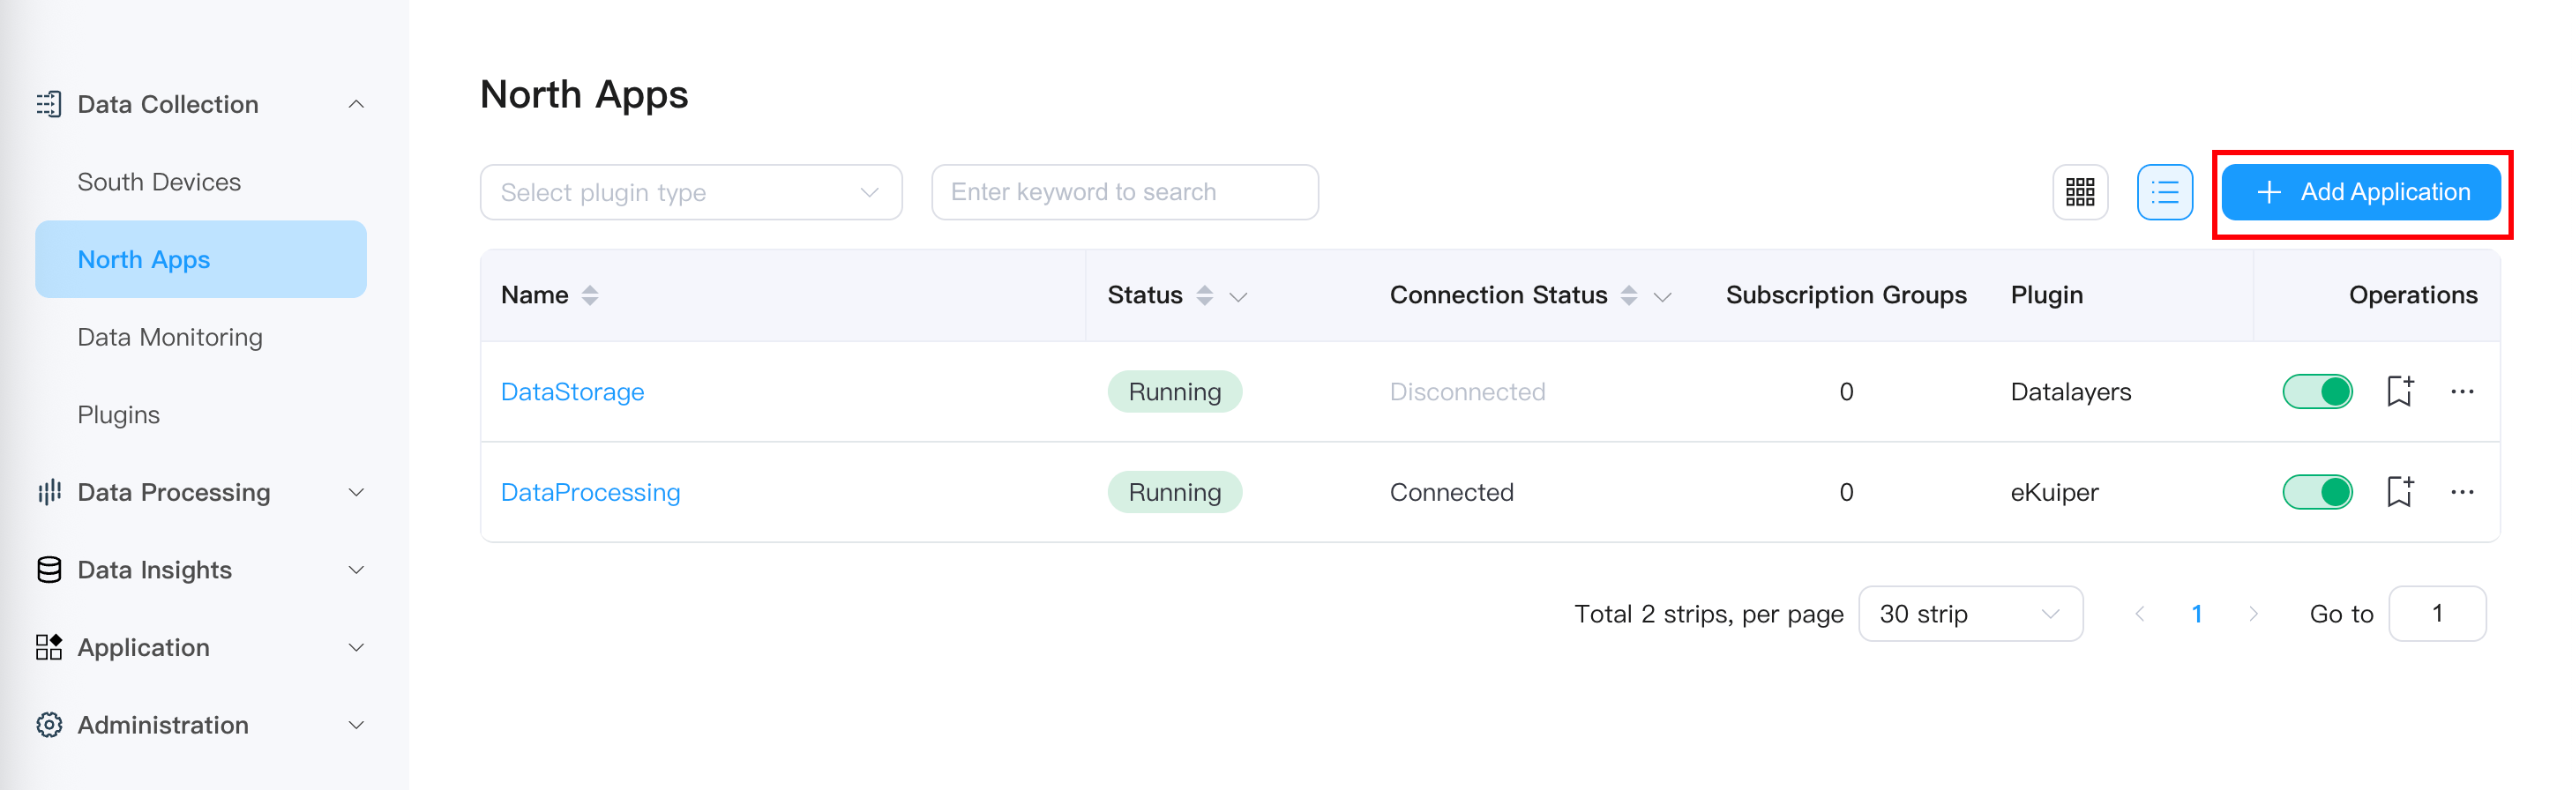Disable the DataStorage application toggle

tap(2316, 391)
